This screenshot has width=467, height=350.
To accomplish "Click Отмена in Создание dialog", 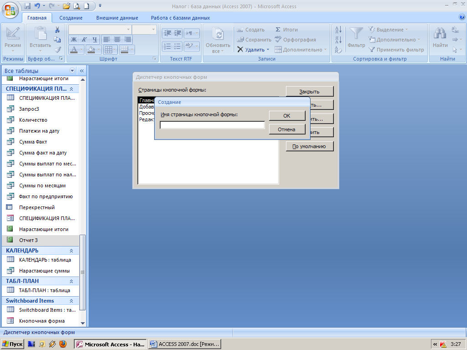I will (287, 129).
